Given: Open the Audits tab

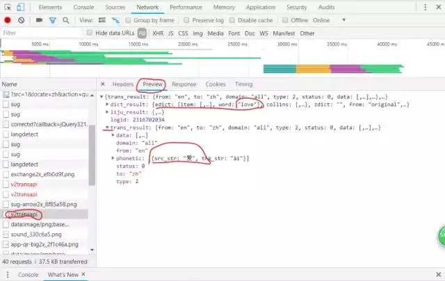Looking at the screenshot, I should (x=326, y=7).
